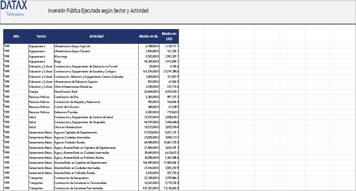Select cell 'Otras Infraestructuras Educativas'

pyautogui.click(x=96, y=87)
